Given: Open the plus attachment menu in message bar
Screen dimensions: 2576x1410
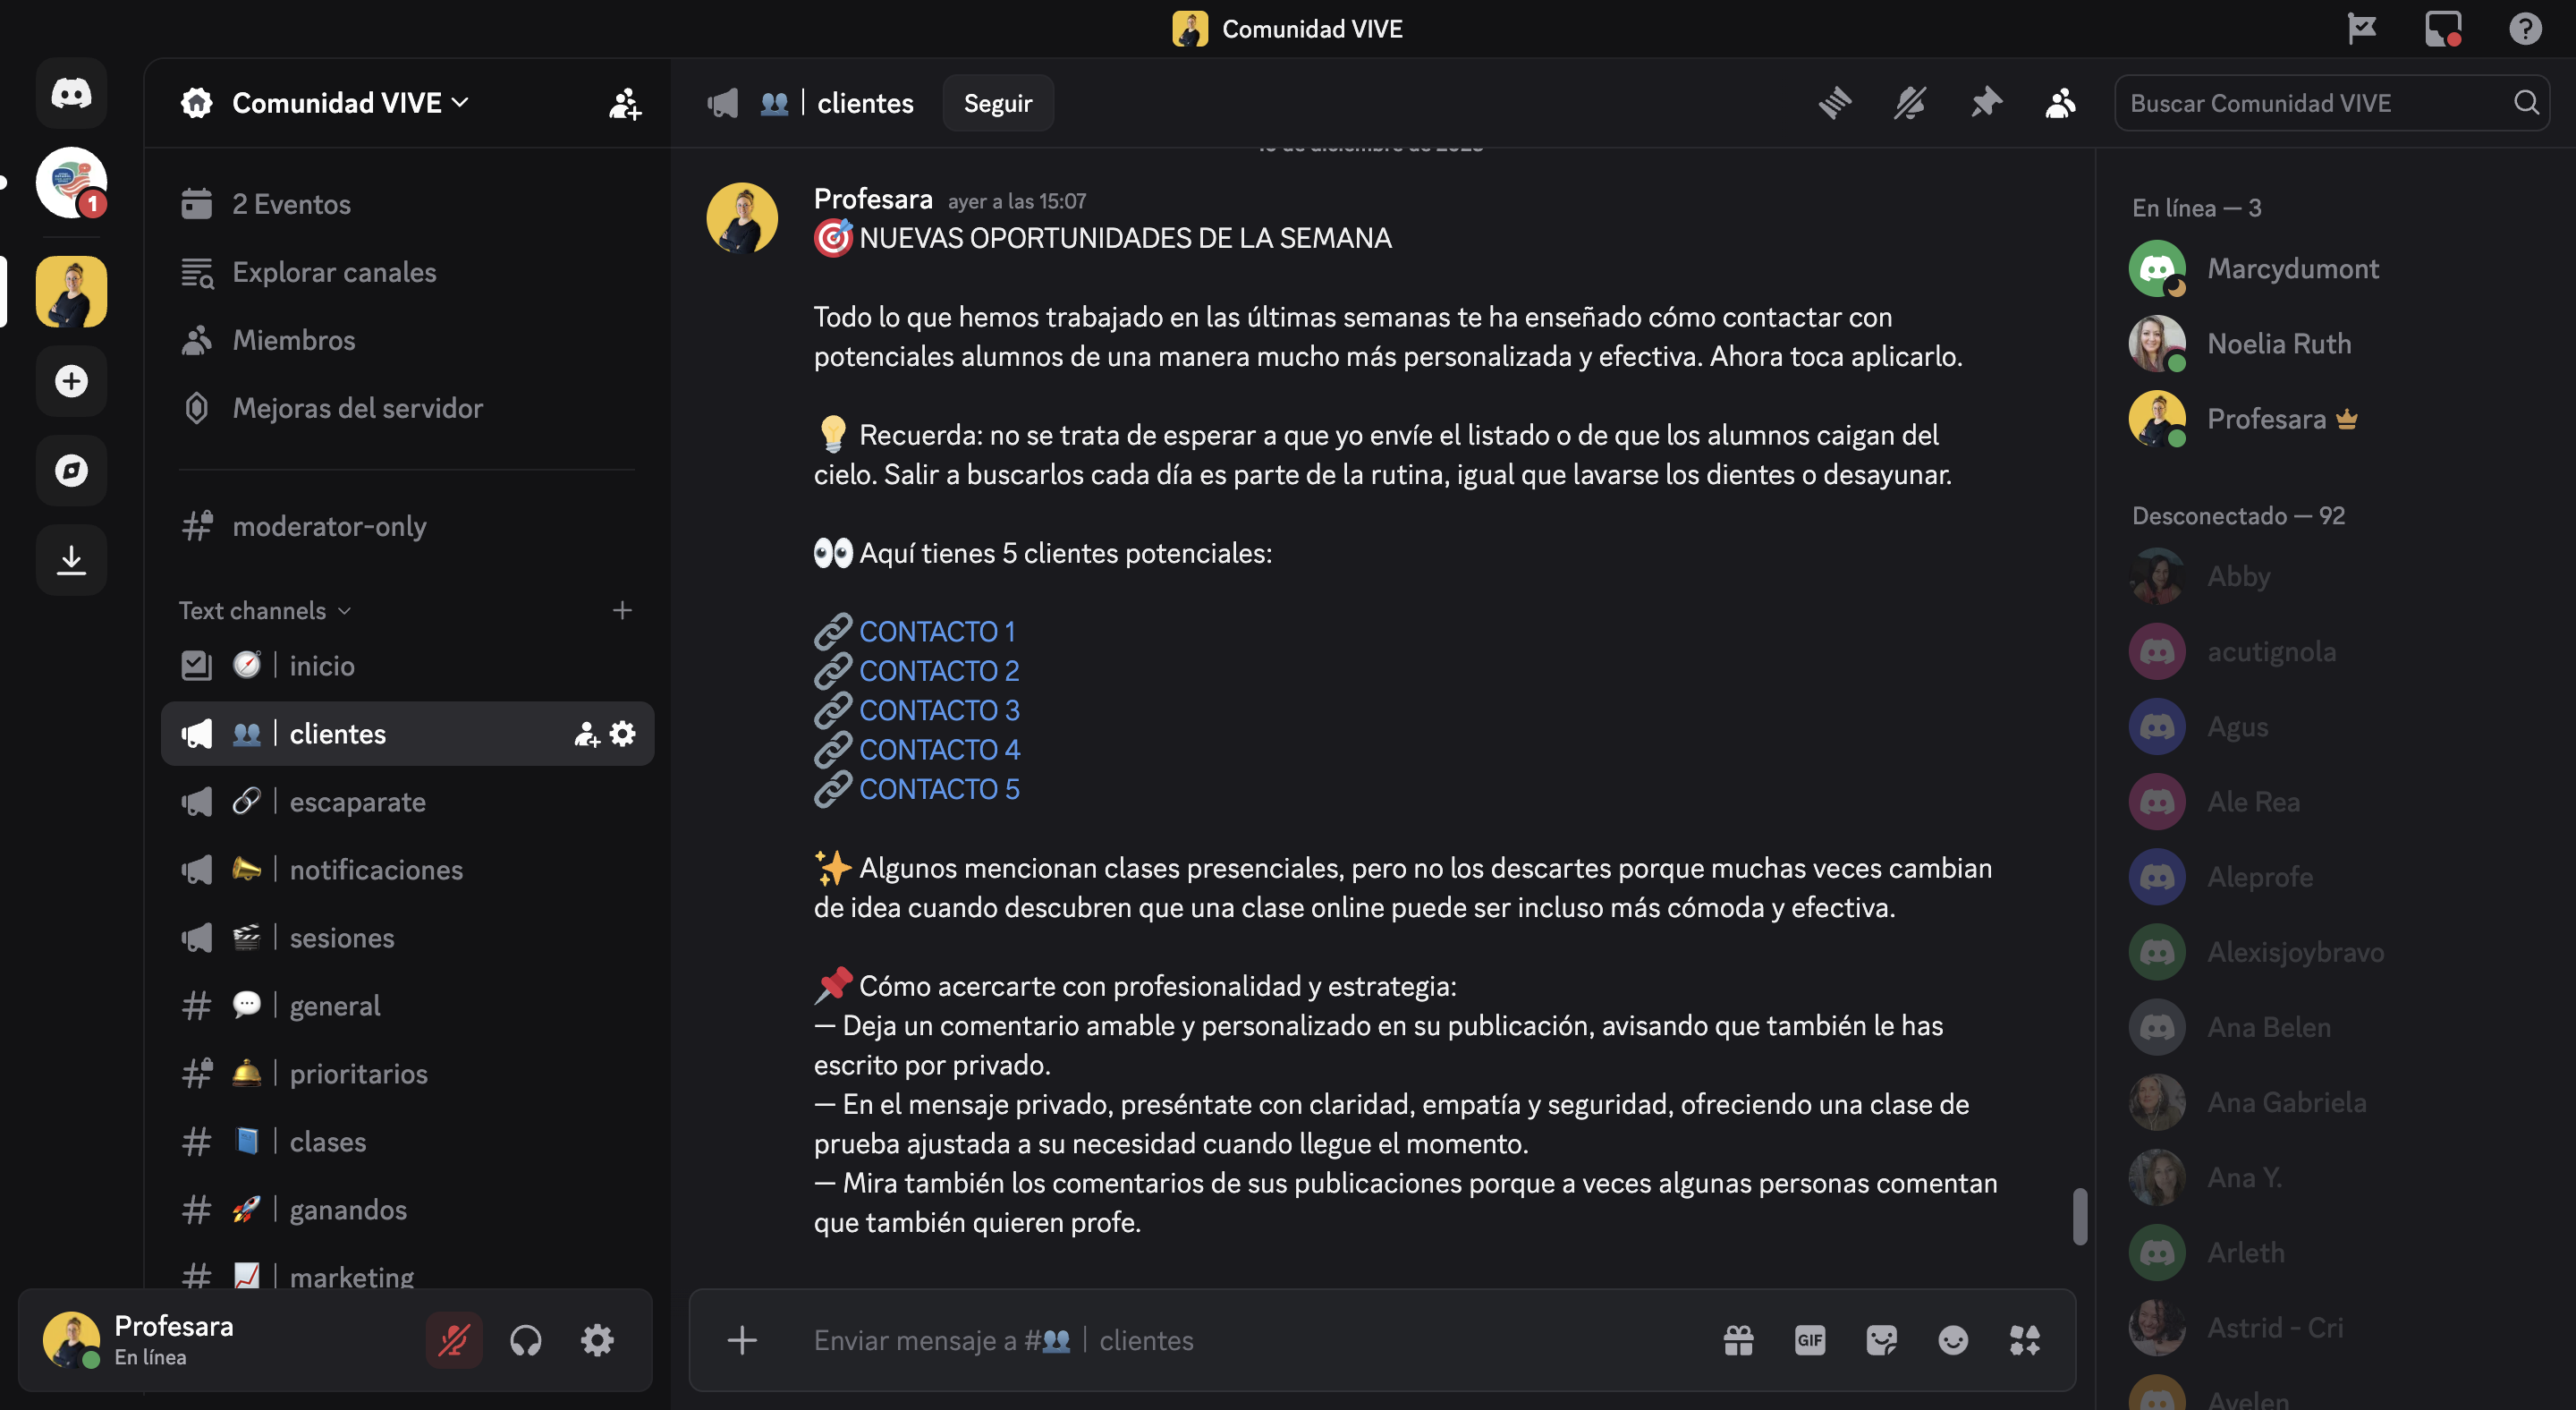Looking at the screenshot, I should (742, 1340).
